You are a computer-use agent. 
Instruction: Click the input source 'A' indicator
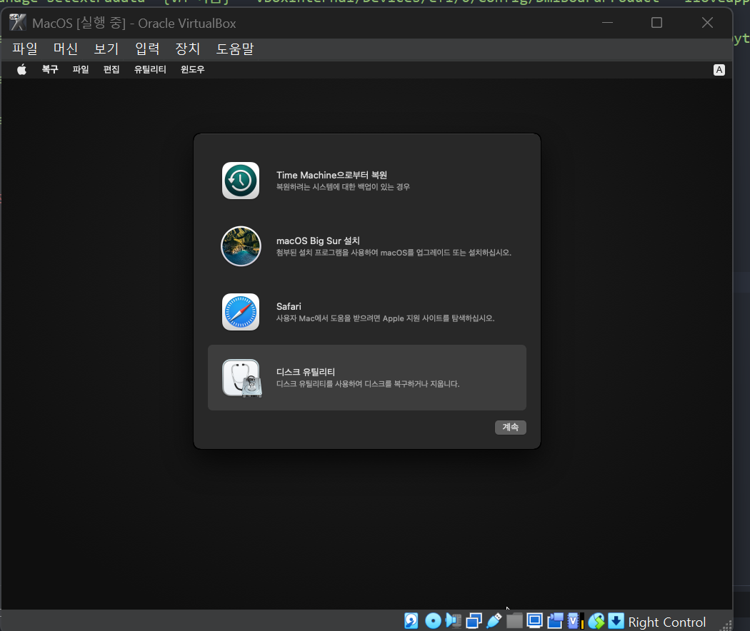(719, 70)
